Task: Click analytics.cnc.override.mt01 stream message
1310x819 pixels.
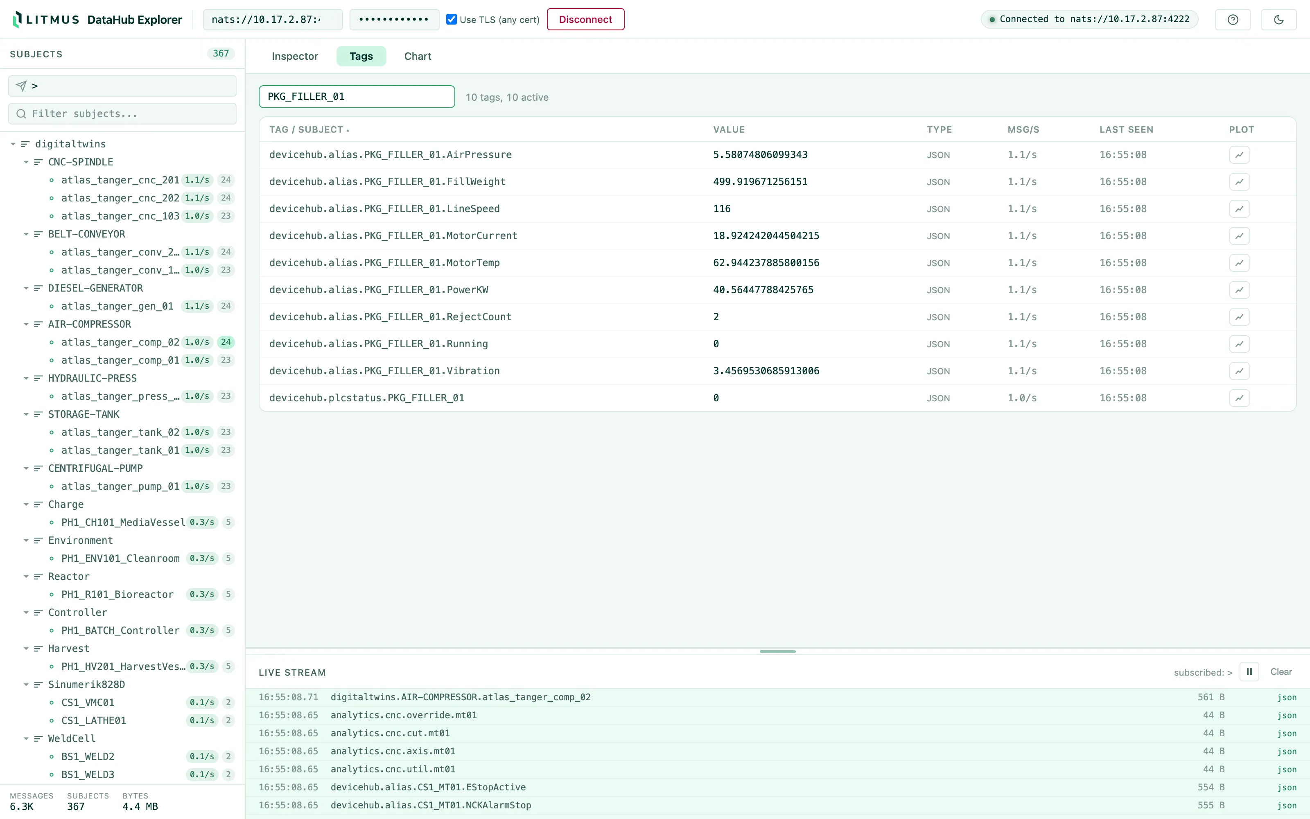Action: pyautogui.click(x=777, y=715)
